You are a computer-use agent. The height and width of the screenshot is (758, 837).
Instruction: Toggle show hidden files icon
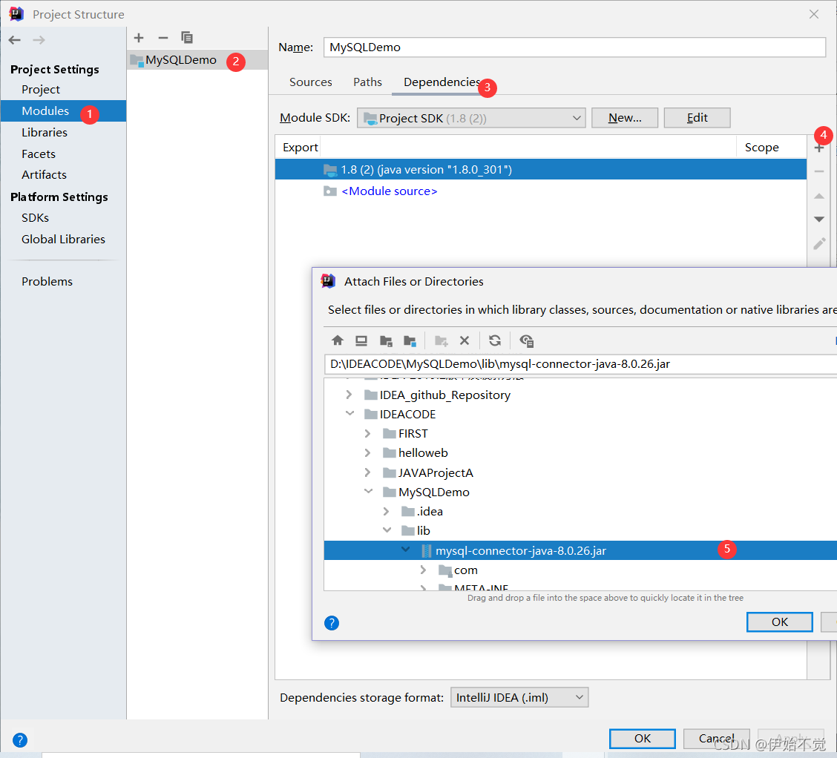pos(526,340)
